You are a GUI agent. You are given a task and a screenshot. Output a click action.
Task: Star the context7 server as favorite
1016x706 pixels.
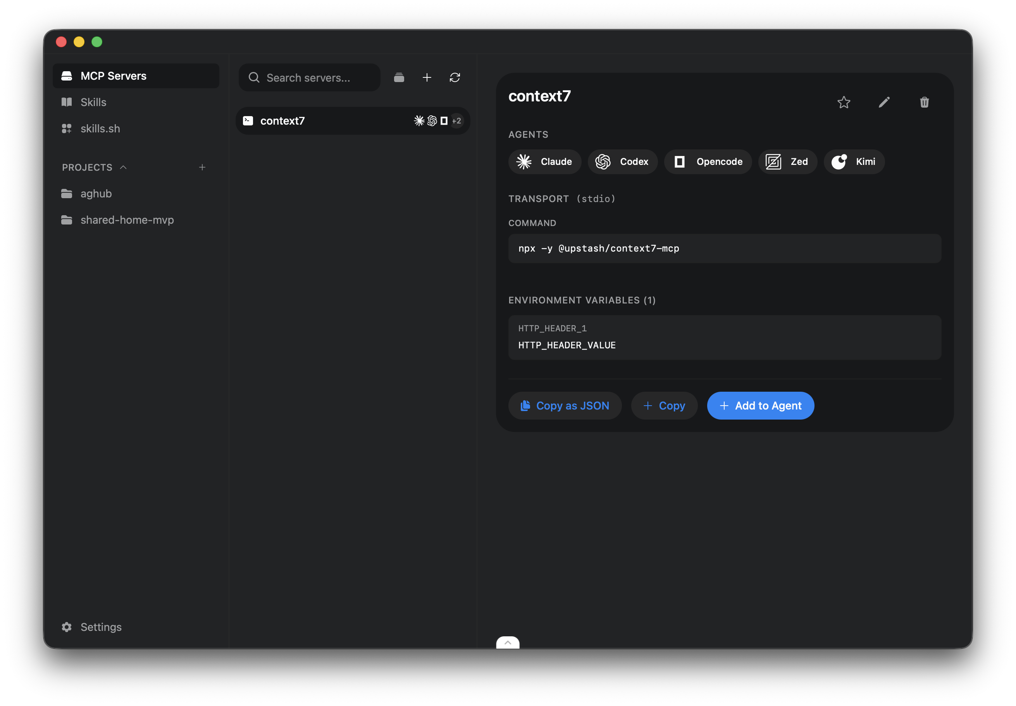point(844,103)
